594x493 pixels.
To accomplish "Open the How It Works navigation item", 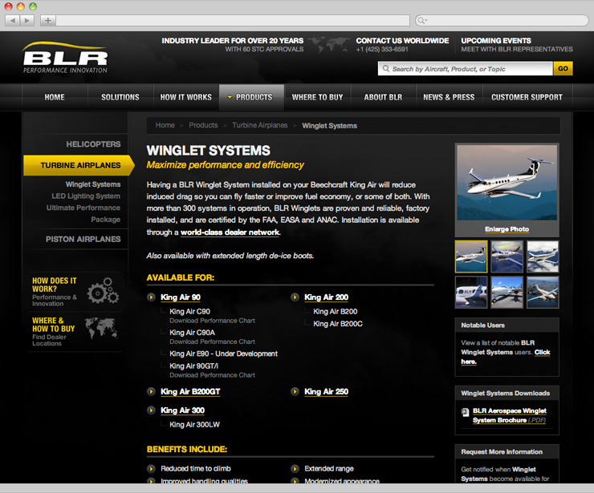I will 186,97.
